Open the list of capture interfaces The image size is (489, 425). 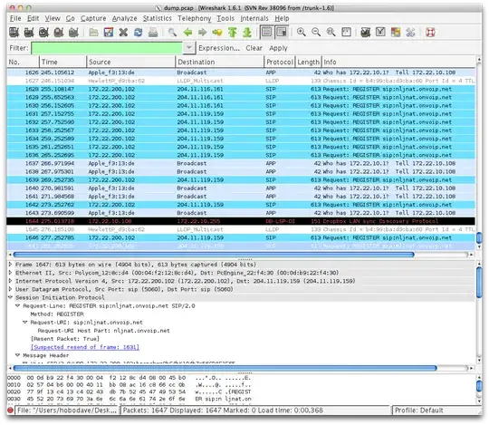click(x=14, y=32)
